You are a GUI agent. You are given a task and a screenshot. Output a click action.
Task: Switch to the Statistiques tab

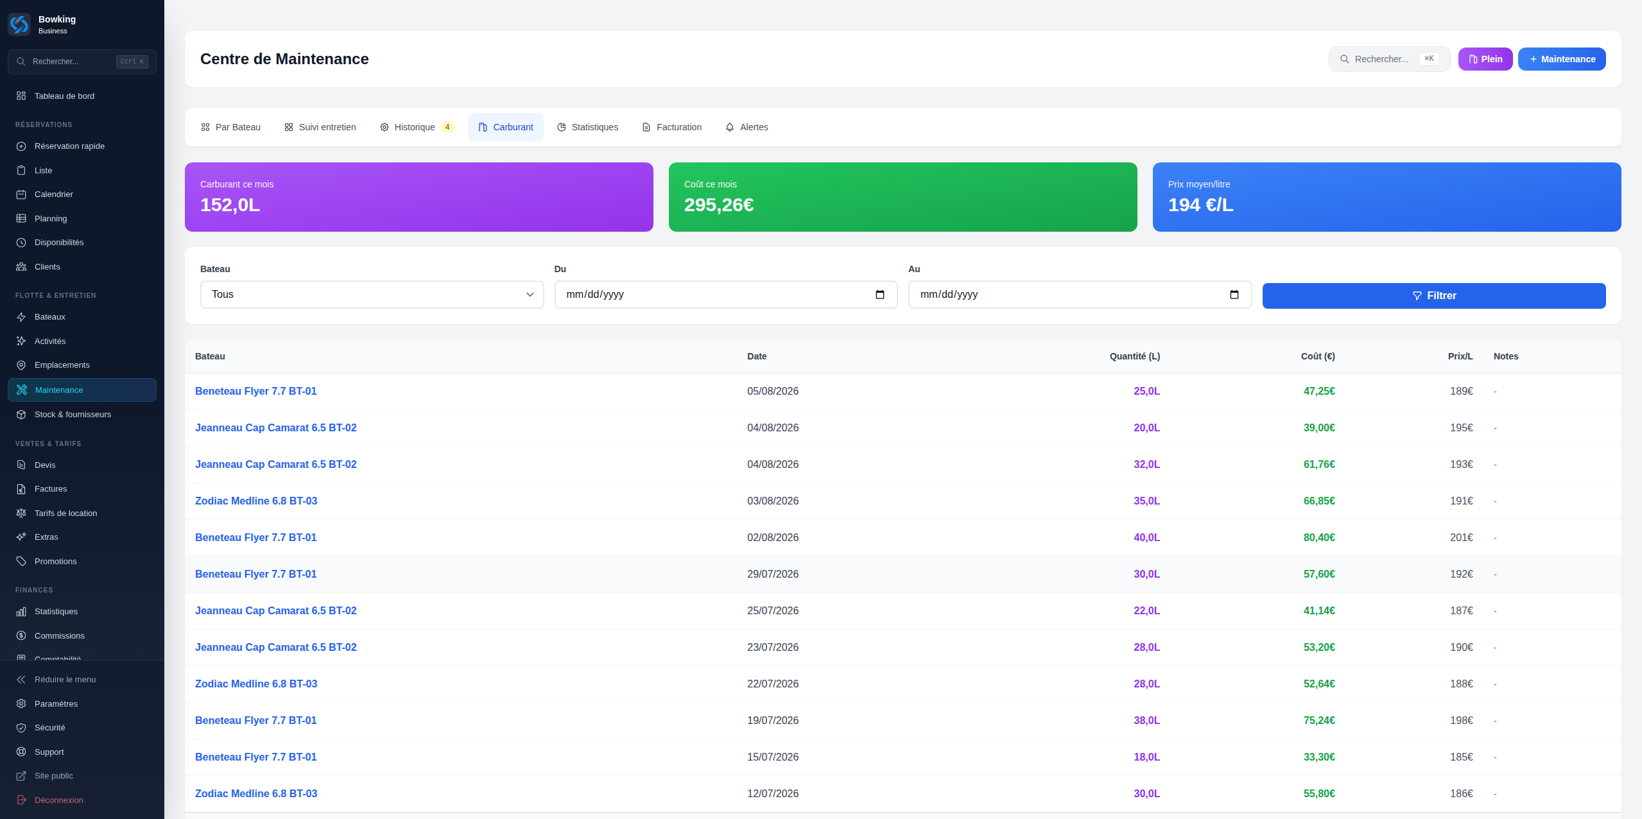587,127
